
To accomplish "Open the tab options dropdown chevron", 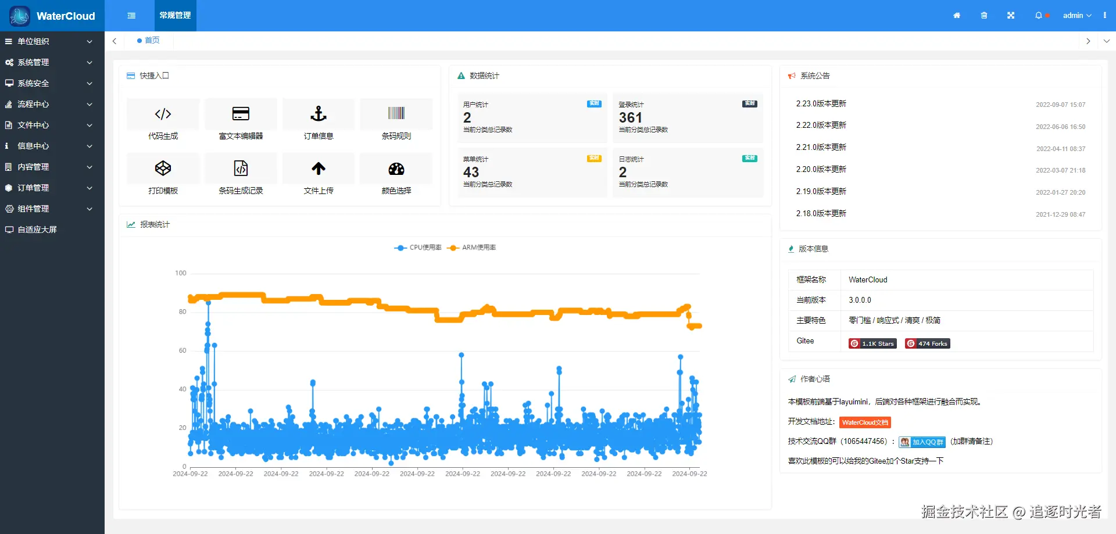I will click(1107, 41).
